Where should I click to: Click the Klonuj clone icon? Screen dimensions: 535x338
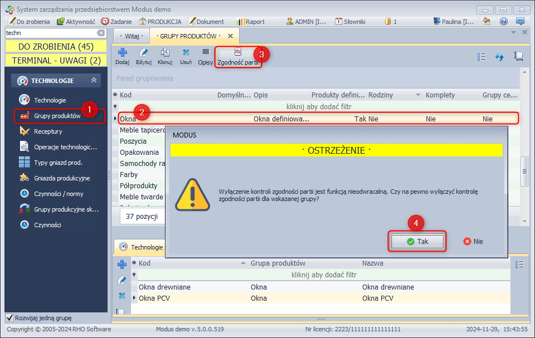(x=165, y=53)
